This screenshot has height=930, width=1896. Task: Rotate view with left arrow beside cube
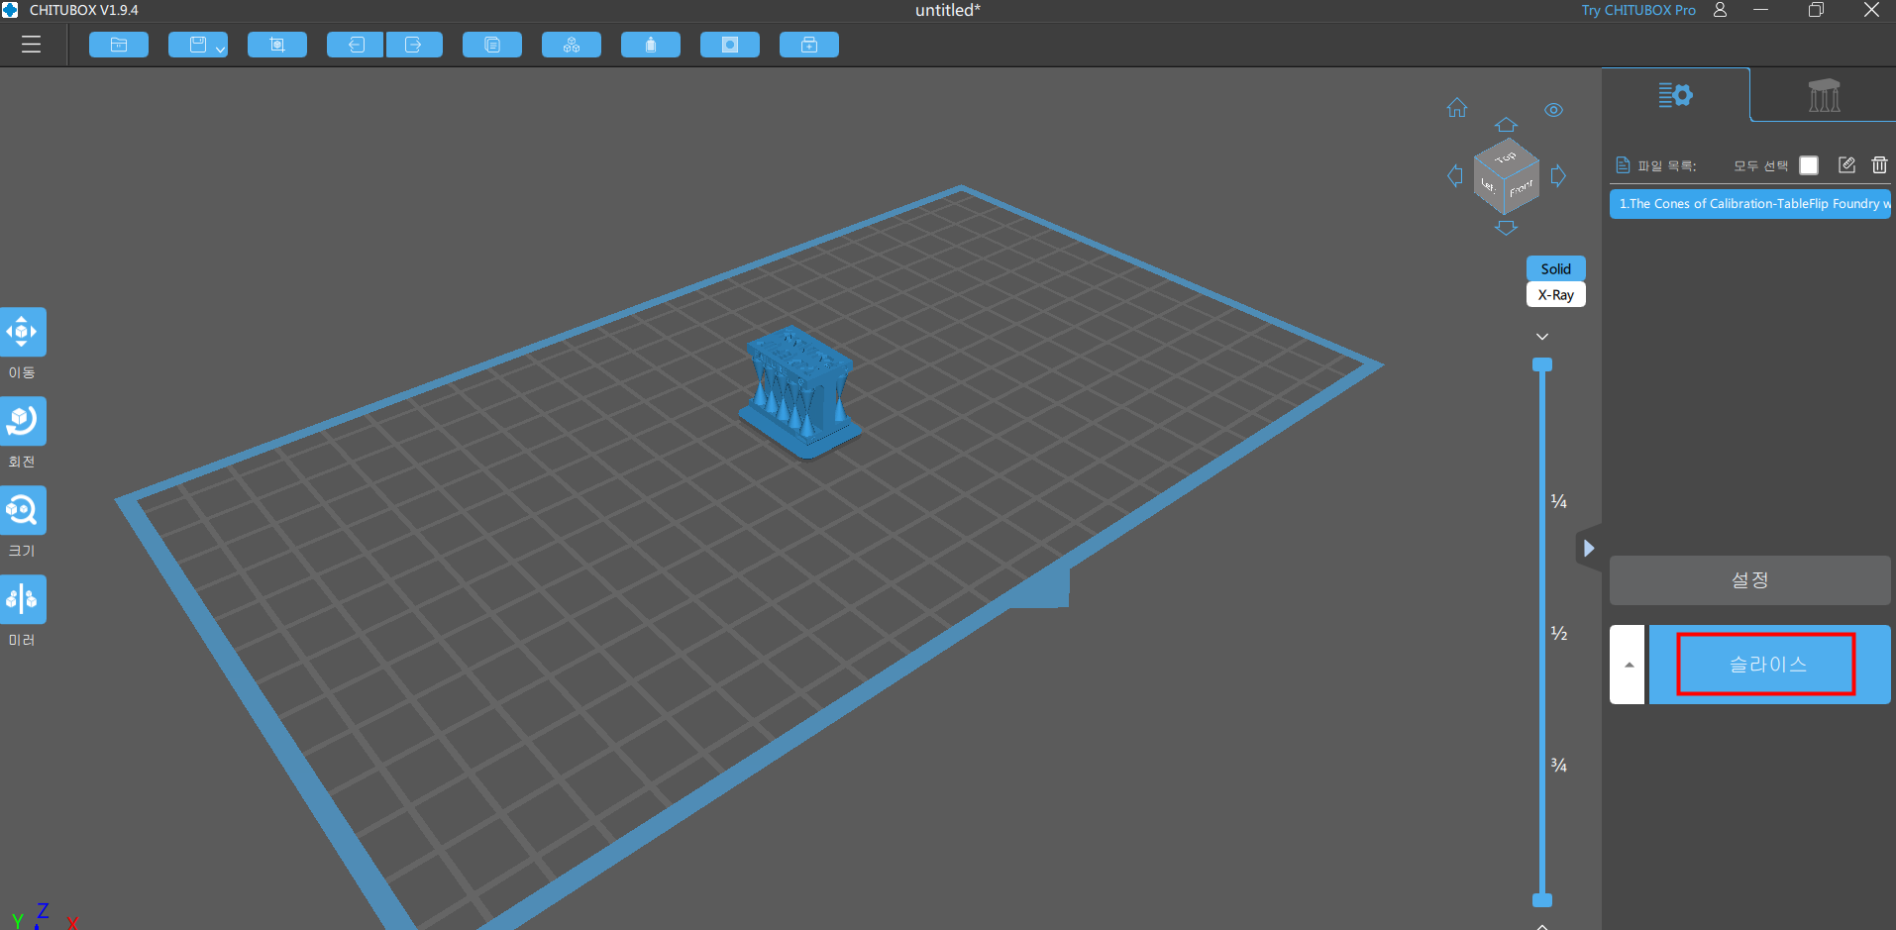point(1455,176)
